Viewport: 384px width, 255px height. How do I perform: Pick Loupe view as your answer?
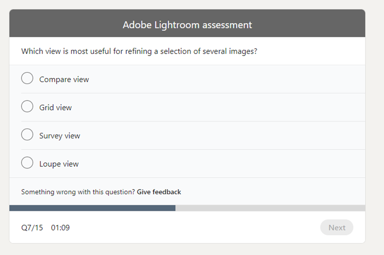click(x=27, y=162)
